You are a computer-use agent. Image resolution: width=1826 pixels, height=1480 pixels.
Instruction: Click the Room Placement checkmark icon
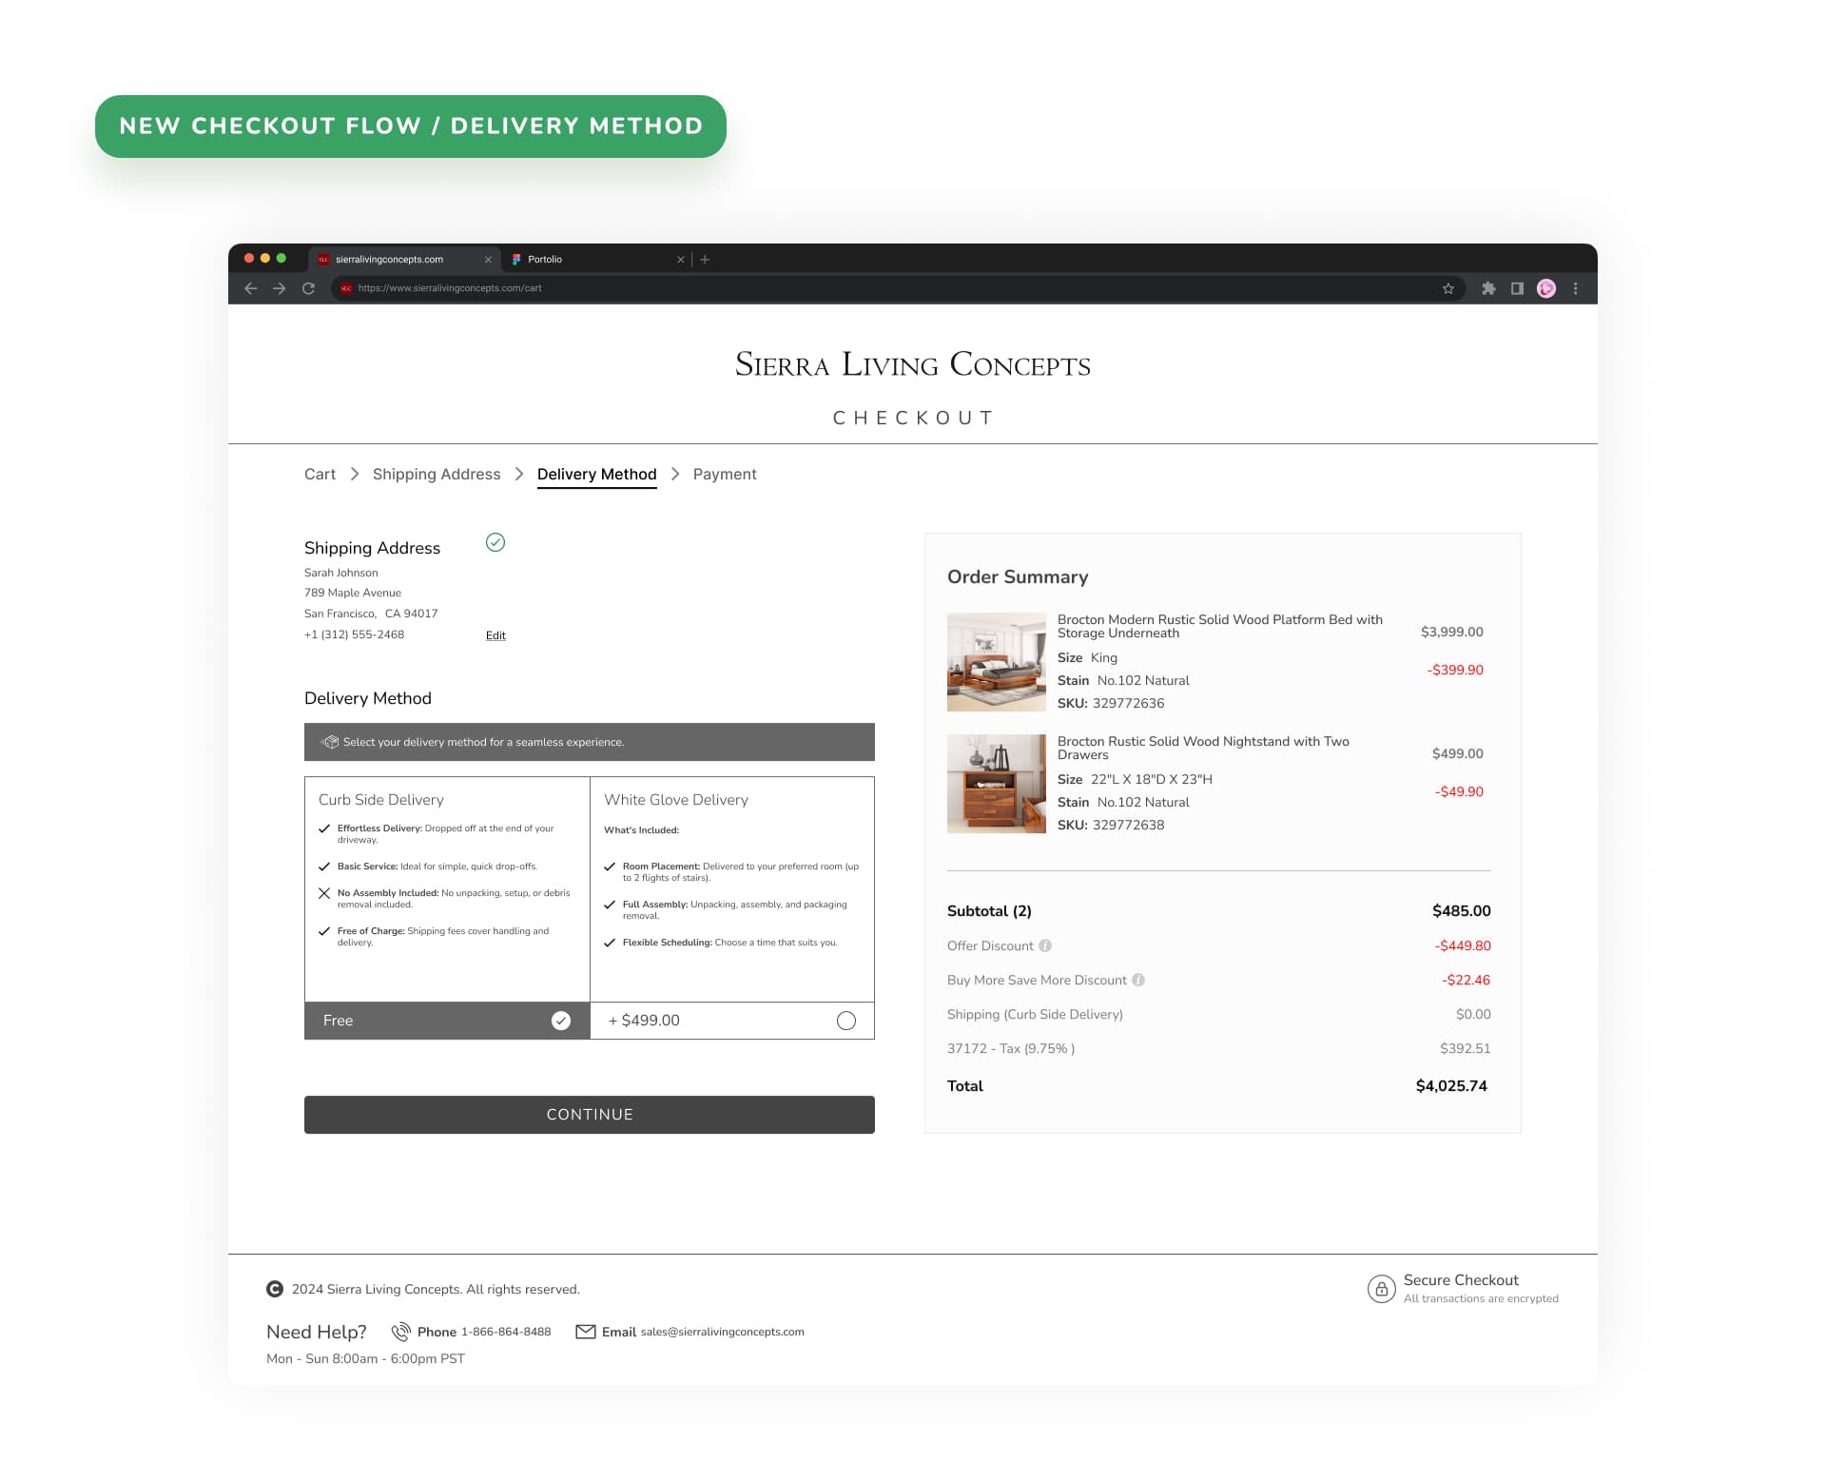tap(610, 867)
